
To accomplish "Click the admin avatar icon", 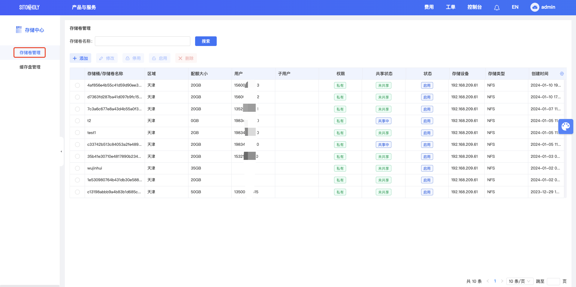I will 535,7.
